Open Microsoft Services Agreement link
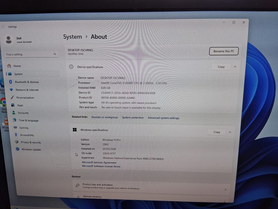278x209 pixels. point(99,163)
